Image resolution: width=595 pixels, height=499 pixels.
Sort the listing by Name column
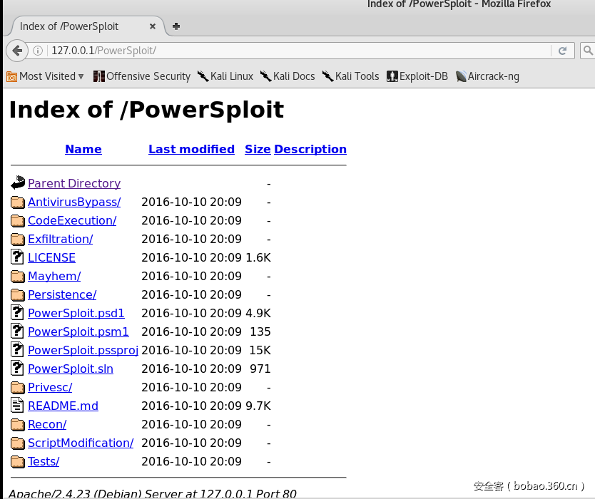point(83,149)
